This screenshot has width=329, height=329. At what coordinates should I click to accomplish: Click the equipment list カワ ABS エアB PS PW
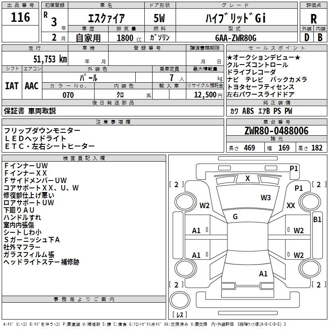[261, 111]
